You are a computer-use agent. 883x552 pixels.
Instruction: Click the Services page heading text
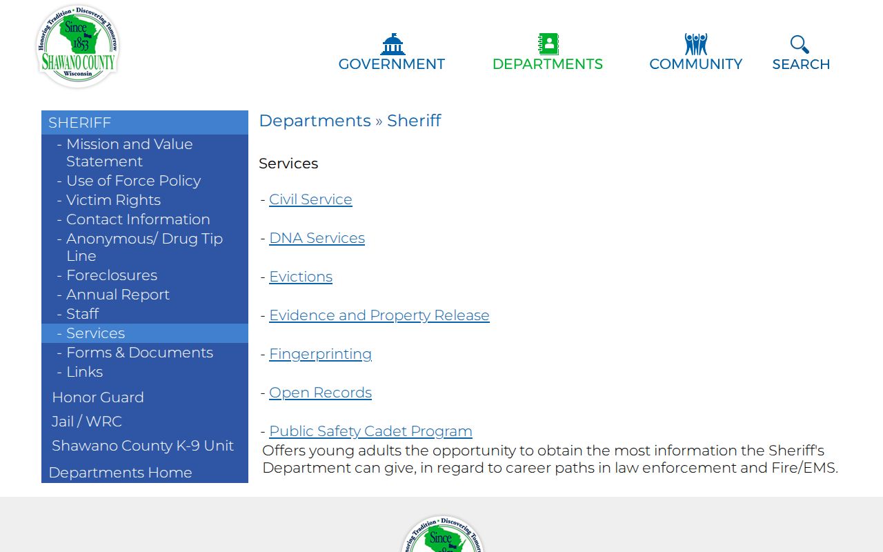[288, 164]
